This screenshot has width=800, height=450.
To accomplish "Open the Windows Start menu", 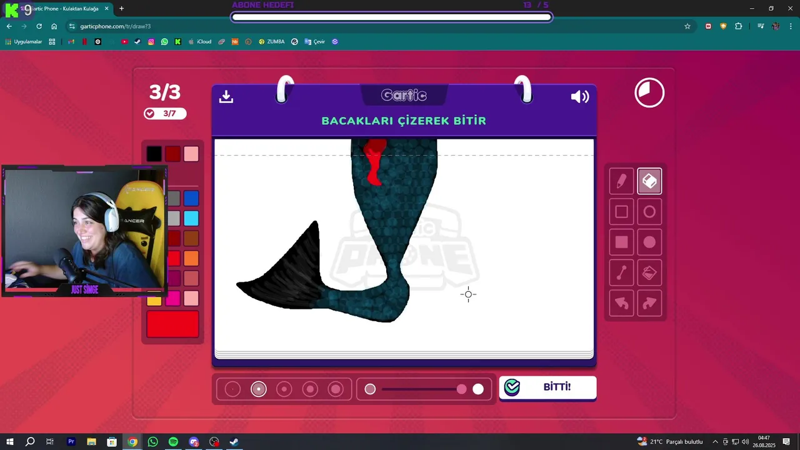I will 9,442.
